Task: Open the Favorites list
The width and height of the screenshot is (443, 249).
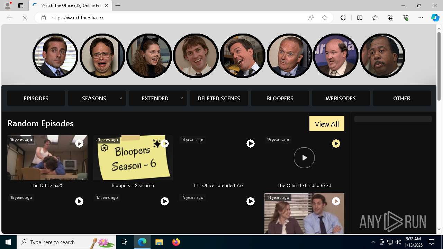Action: pos(375,18)
